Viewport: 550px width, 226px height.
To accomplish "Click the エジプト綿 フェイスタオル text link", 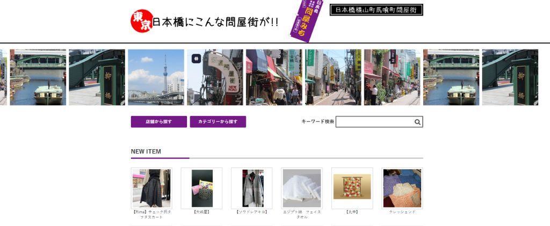I will (301, 214).
